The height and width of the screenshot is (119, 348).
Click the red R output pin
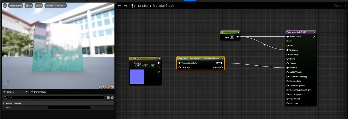click(159, 67)
